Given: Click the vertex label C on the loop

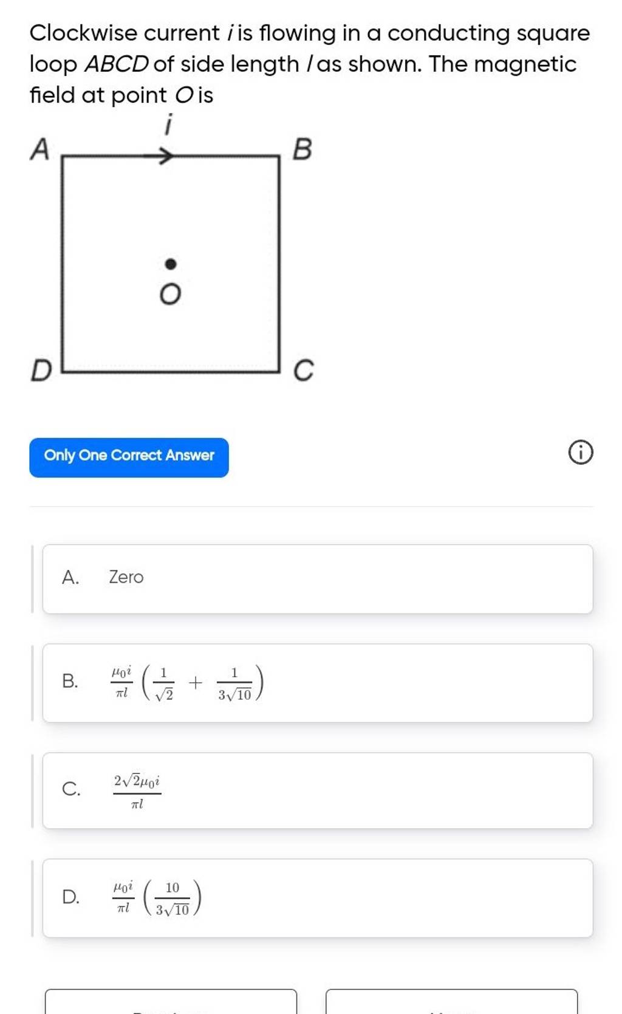Looking at the screenshot, I should 304,369.
